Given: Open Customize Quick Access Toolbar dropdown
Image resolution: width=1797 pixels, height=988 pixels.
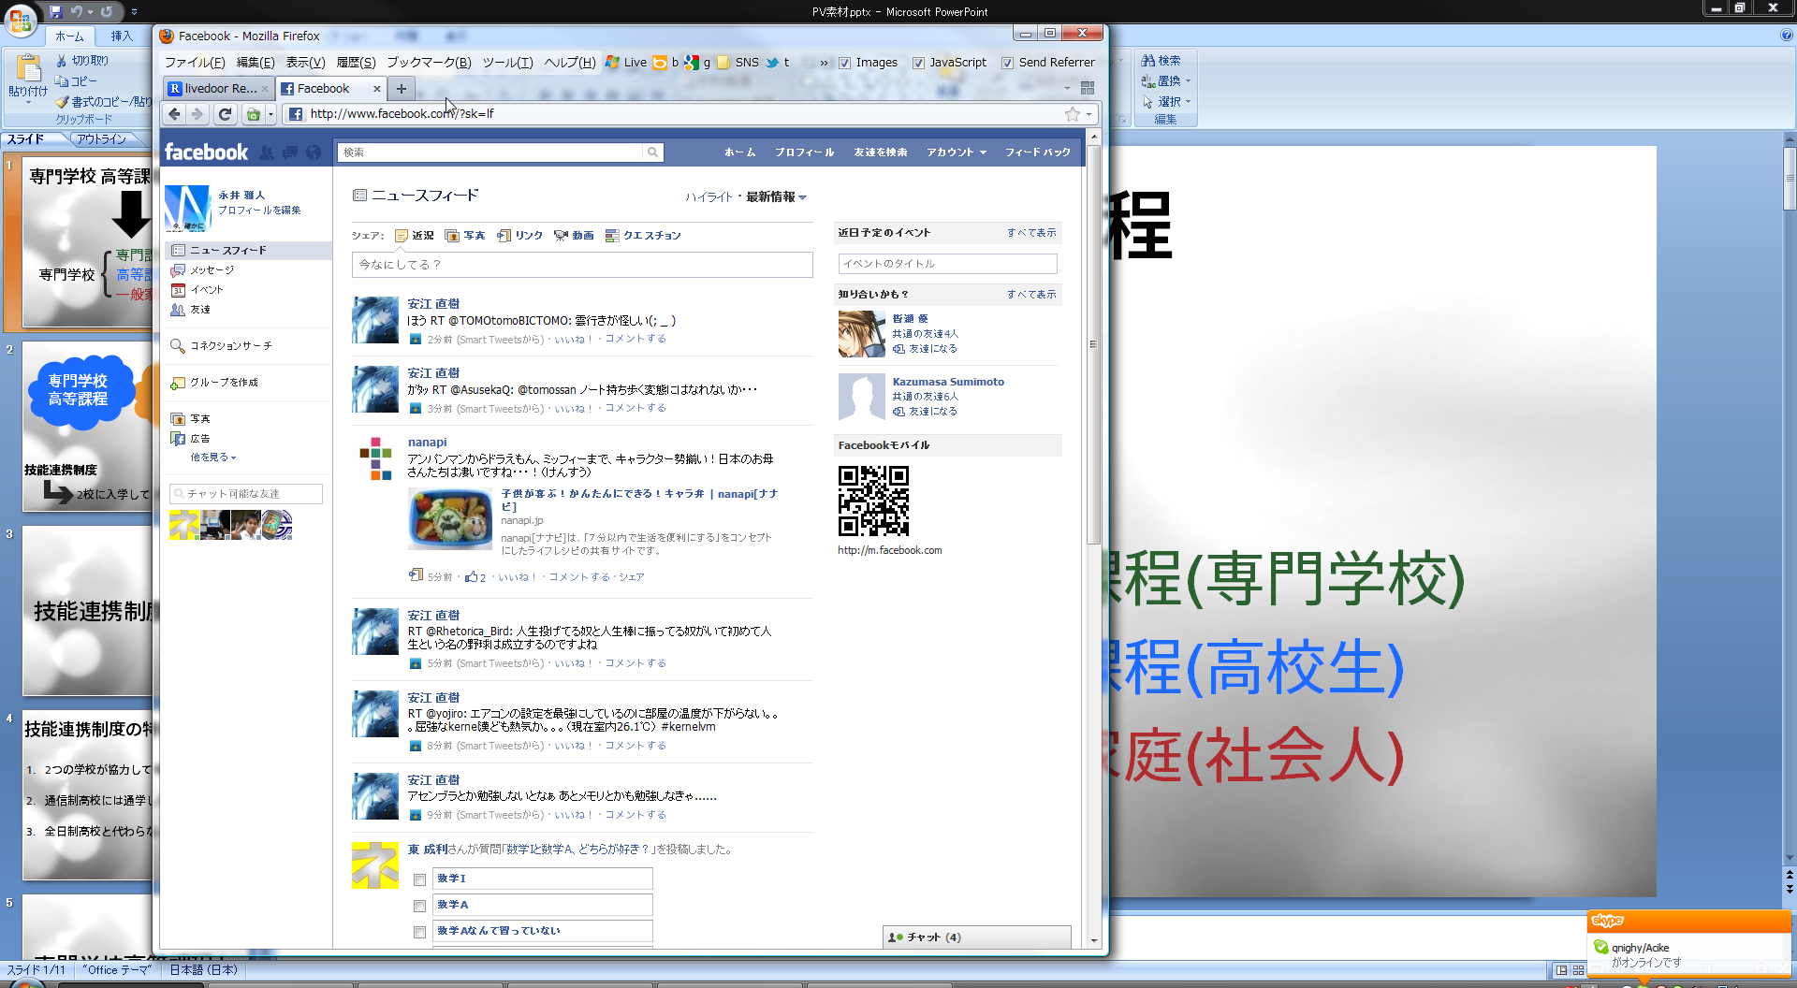Looking at the screenshot, I should [x=134, y=11].
